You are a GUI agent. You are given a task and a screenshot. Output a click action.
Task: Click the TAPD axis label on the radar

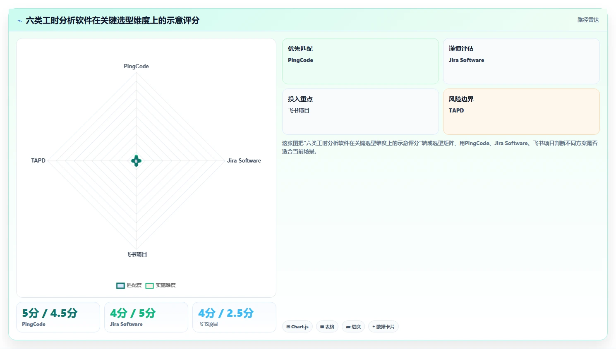tap(38, 160)
